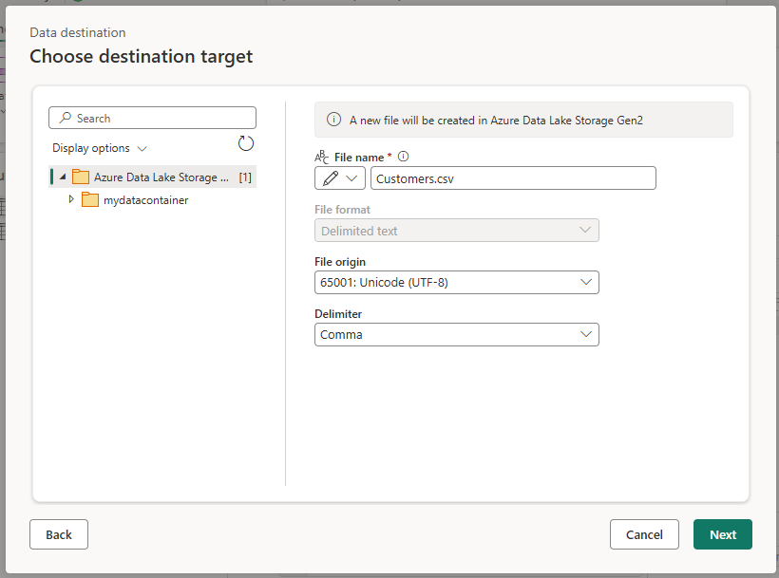Viewport: 779px width, 578px height.
Task: Open the chevron next to the pencil icon
Action: coord(351,178)
